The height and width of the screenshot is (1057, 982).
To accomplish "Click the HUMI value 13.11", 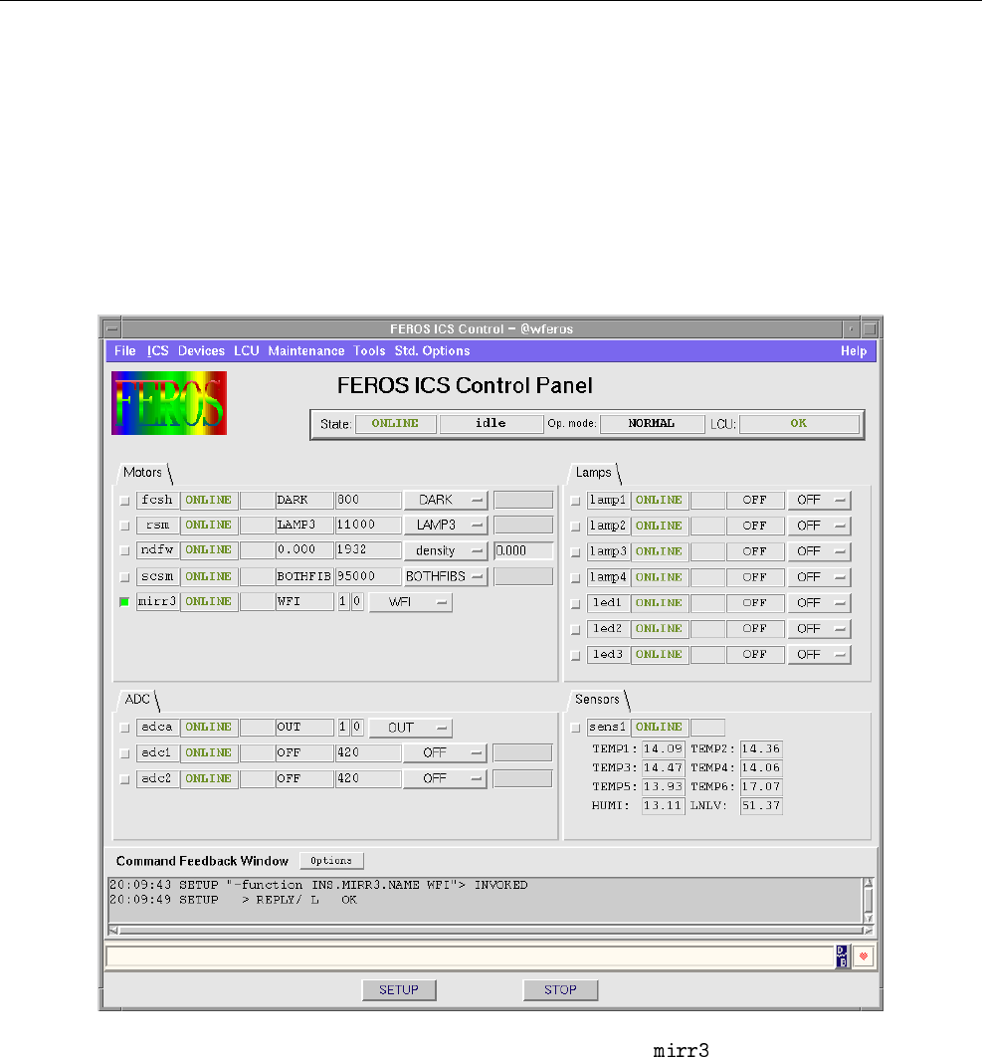I will [664, 805].
